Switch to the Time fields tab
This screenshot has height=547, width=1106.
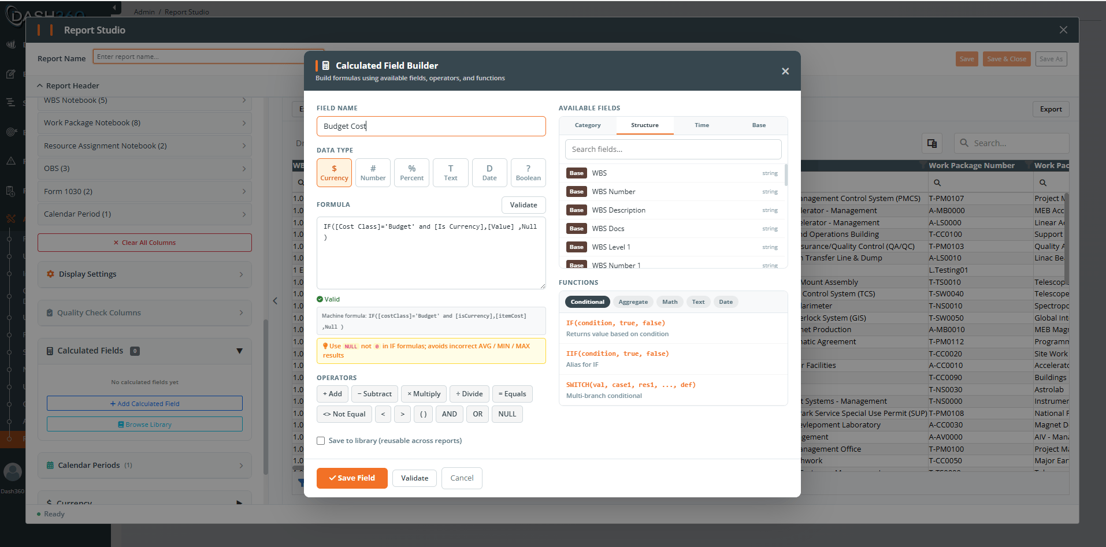point(702,125)
